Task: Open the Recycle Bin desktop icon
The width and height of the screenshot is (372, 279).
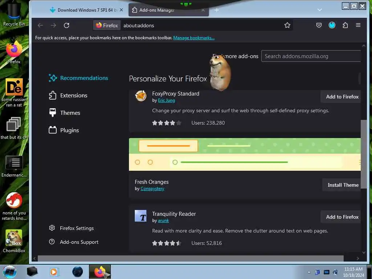Action: [x=14, y=14]
